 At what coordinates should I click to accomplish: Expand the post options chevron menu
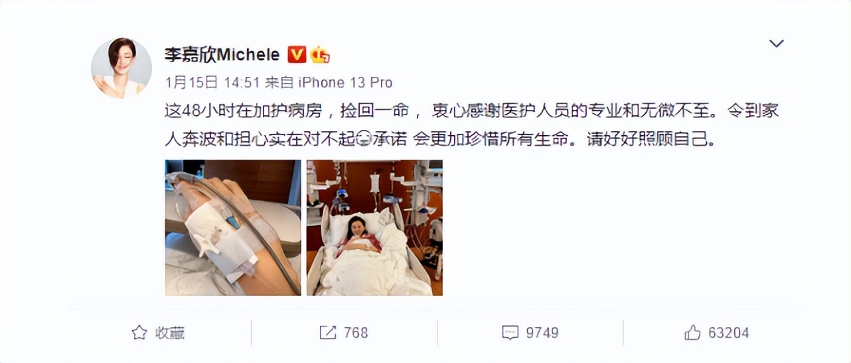click(776, 44)
